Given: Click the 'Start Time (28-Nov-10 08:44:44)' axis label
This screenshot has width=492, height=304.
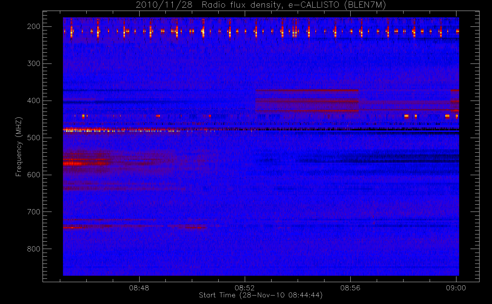Looking at the screenshot, I should [x=261, y=295].
